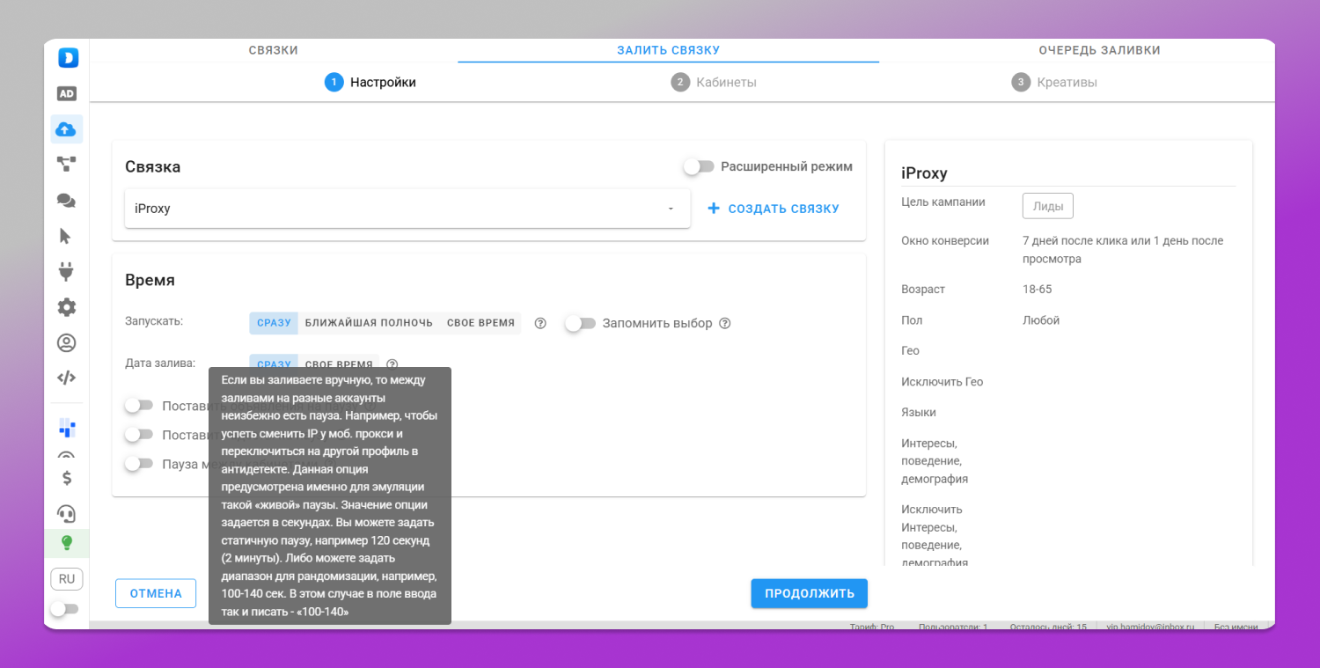Click the 'Любой' gender value

[x=1041, y=320]
